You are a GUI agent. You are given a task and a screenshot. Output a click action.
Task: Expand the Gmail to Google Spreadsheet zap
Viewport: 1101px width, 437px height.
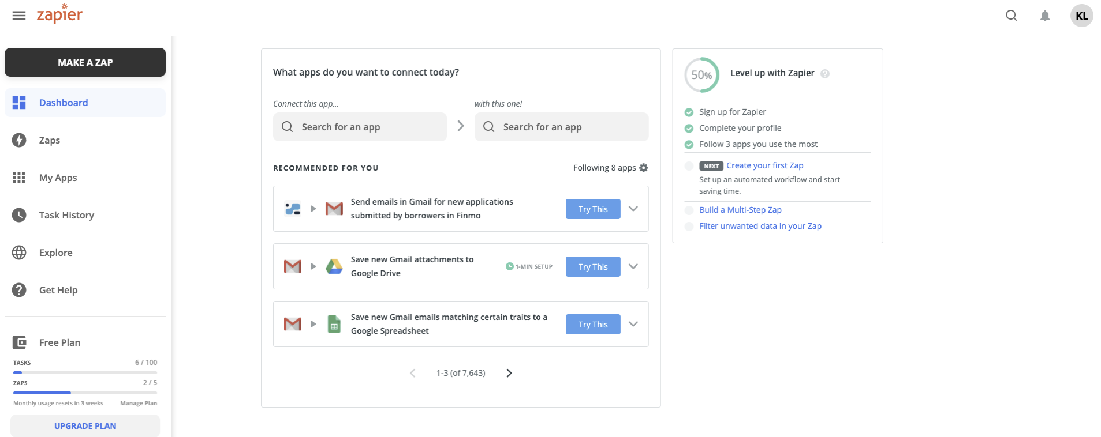633,324
